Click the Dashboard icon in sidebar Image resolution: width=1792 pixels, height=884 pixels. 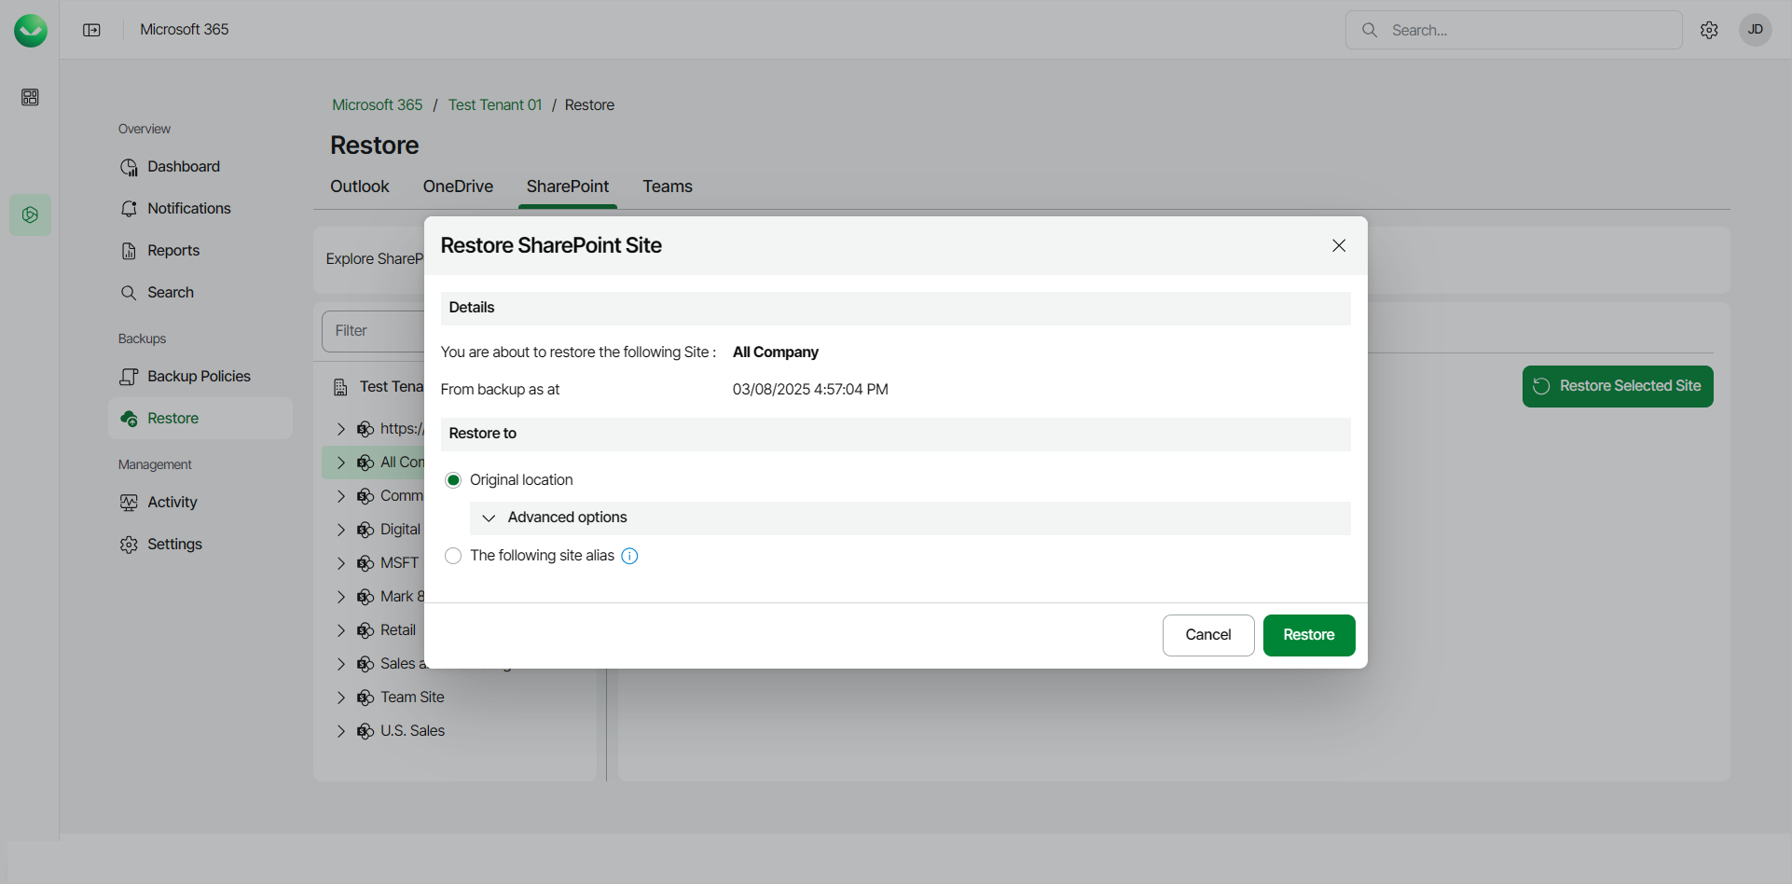[129, 167]
